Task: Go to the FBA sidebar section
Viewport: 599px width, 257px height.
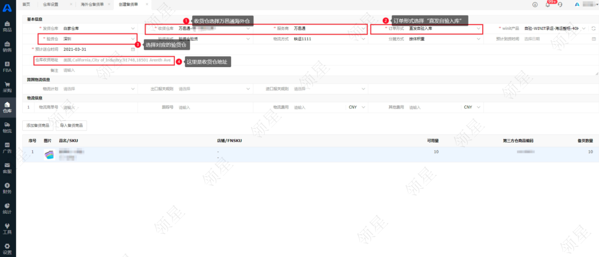Action: pos(7,66)
